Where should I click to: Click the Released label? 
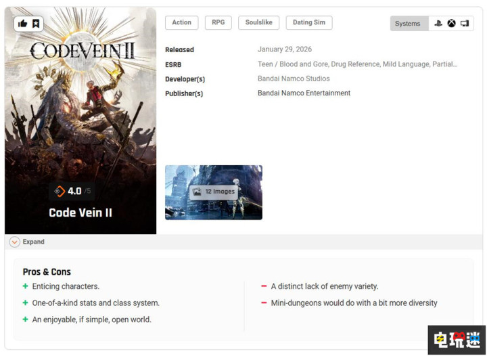tap(179, 49)
